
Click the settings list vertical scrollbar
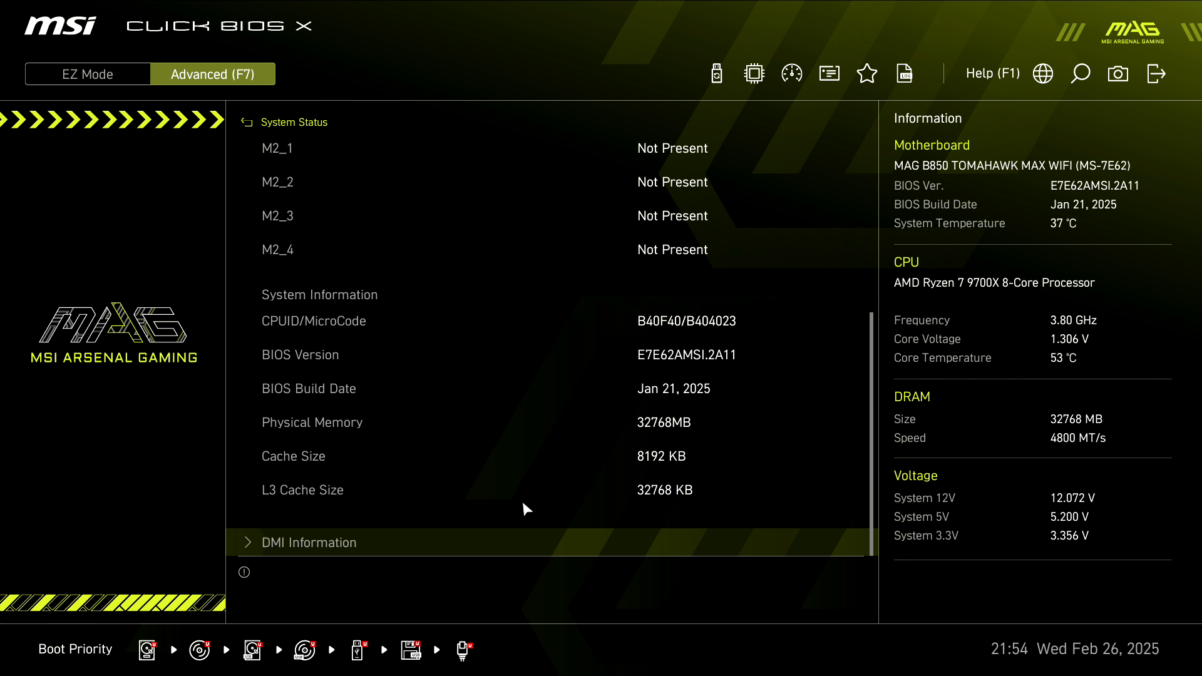pyautogui.click(x=871, y=432)
